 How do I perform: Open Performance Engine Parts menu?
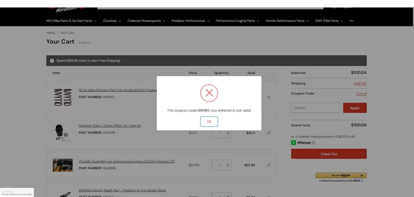pos(235,21)
